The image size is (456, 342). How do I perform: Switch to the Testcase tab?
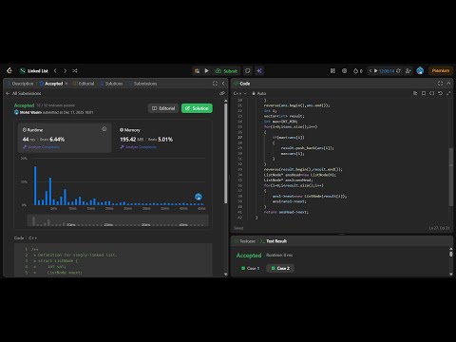tap(245, 241)
